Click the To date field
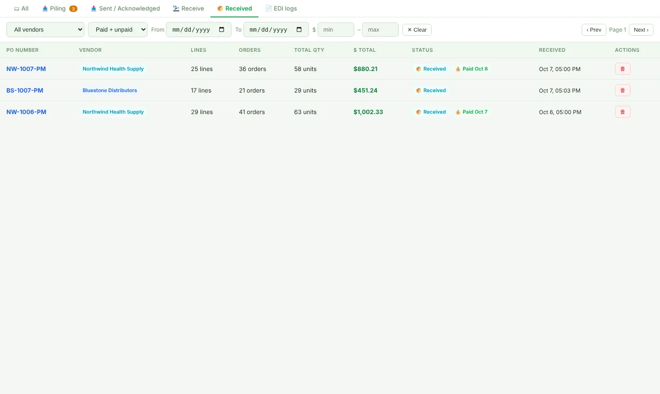Viewport: 660px width, 394px height. point(276,30)
